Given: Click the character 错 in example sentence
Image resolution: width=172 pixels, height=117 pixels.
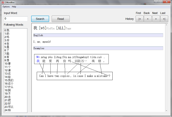Looking at the screenshot, I should tap(99, 61).
